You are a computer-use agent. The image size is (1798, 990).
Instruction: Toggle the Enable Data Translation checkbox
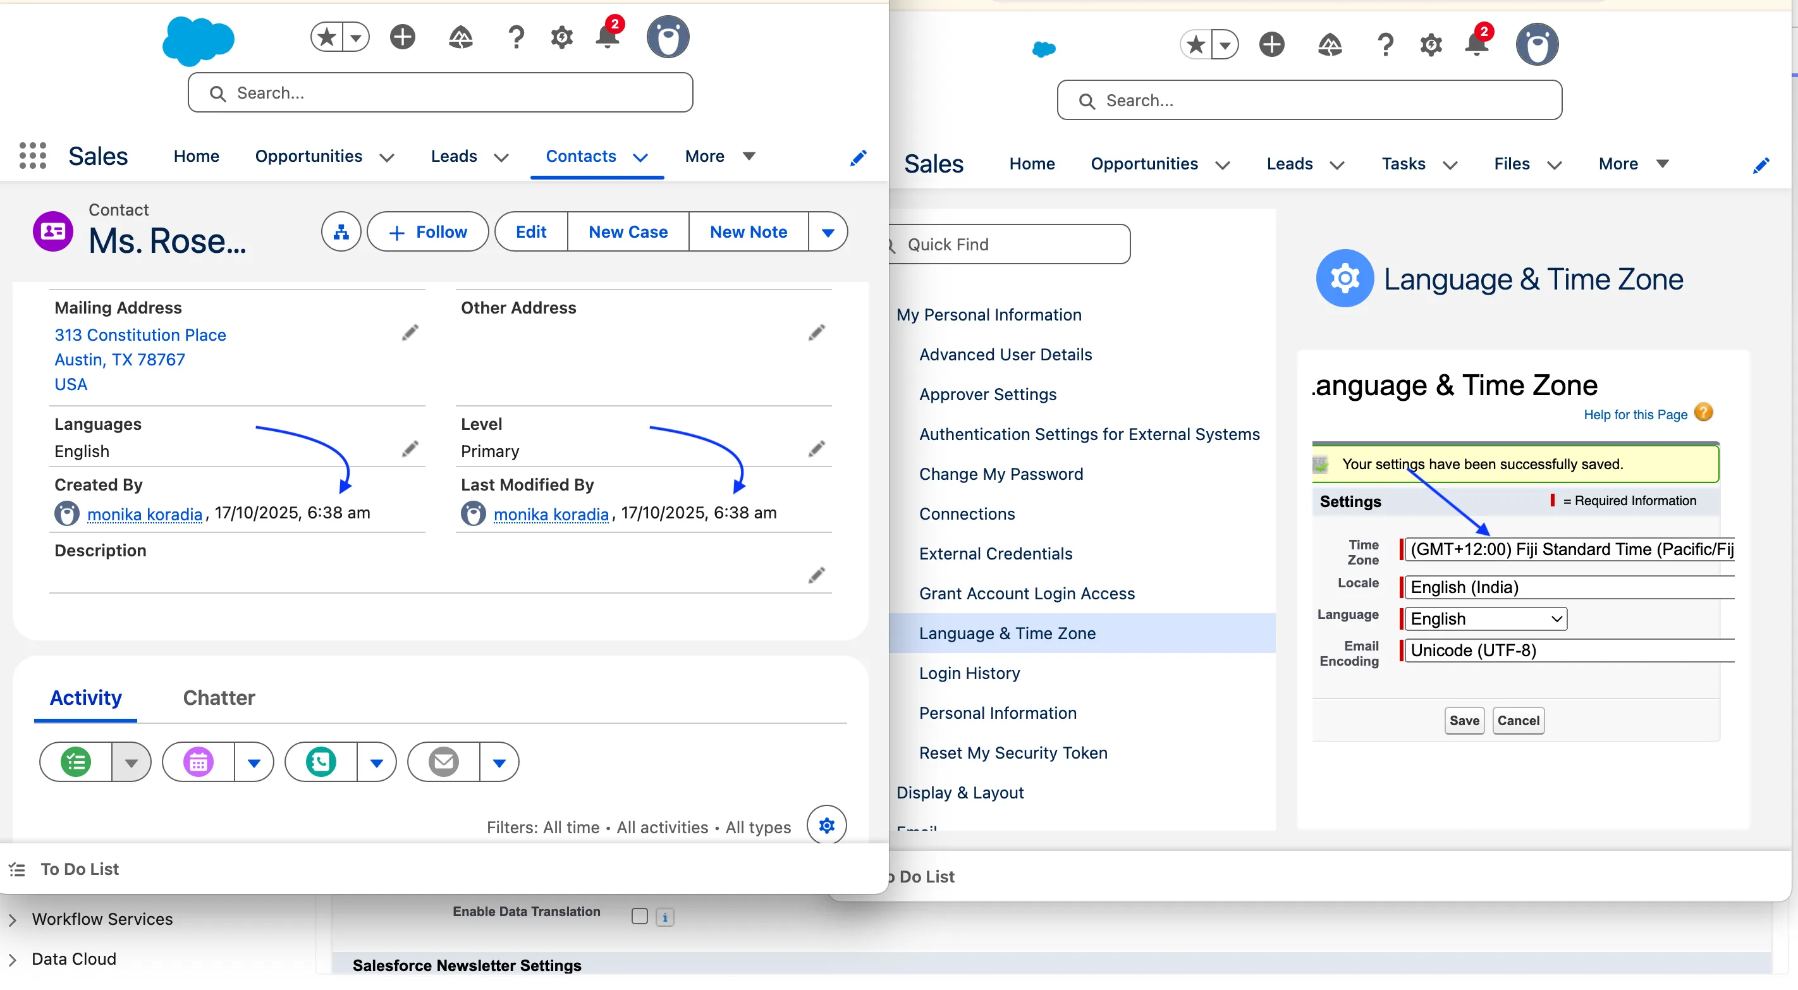point(639,916)
